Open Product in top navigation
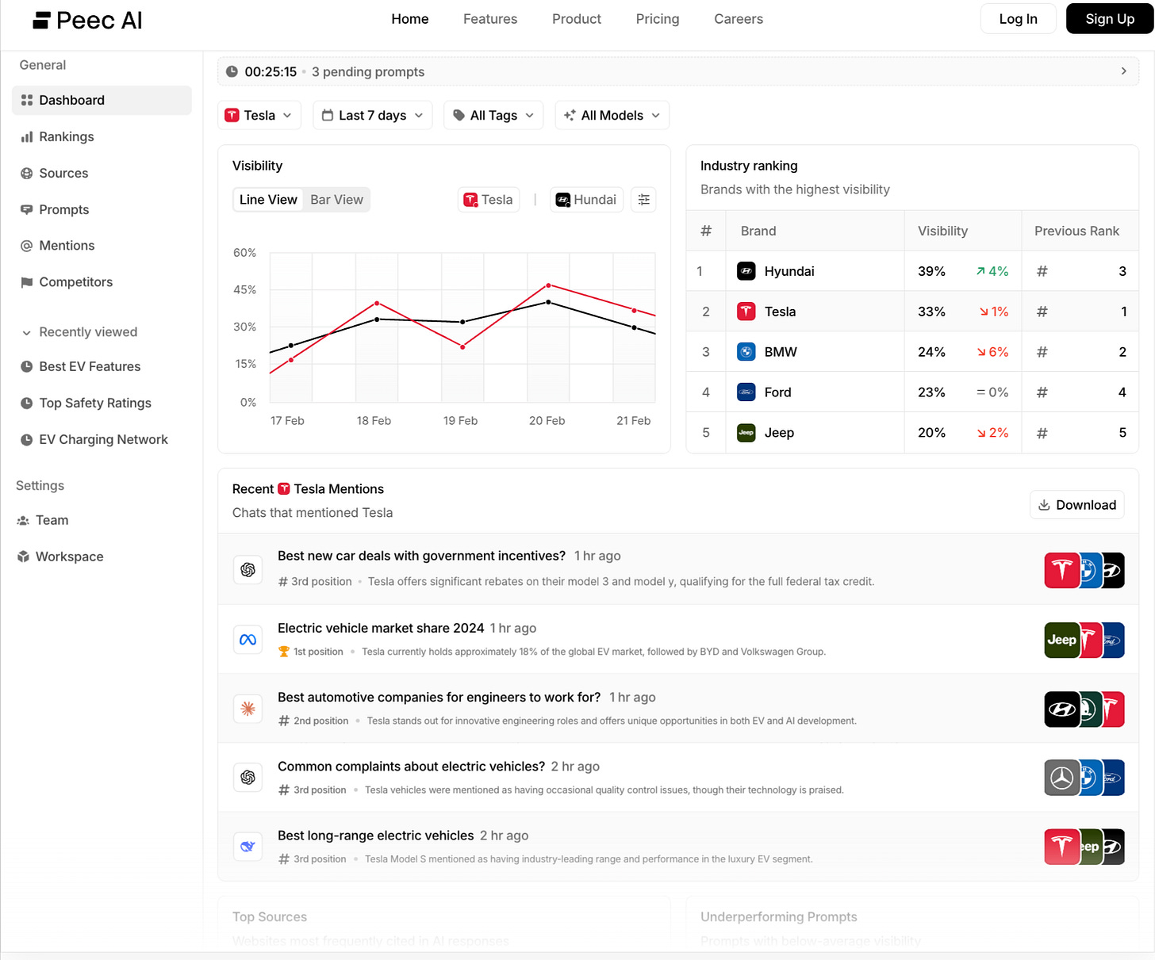The image size is (1155, 960). click(577, 19)
